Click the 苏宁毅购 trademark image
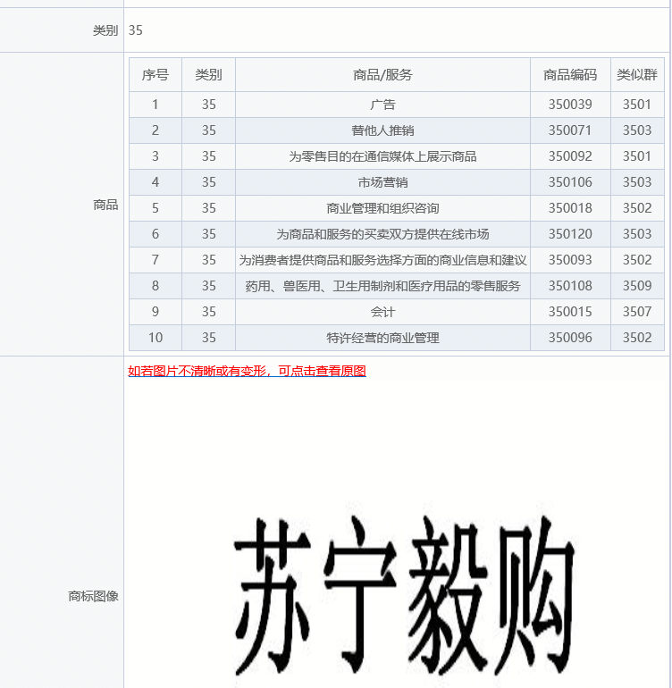This screenshot has width=672, height=688. [x=403, y=596]
